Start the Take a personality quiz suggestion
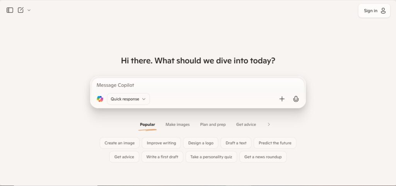396x186 pixels. point(211,157)
